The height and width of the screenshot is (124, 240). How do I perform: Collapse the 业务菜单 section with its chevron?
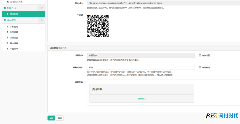tap(42, 20)
